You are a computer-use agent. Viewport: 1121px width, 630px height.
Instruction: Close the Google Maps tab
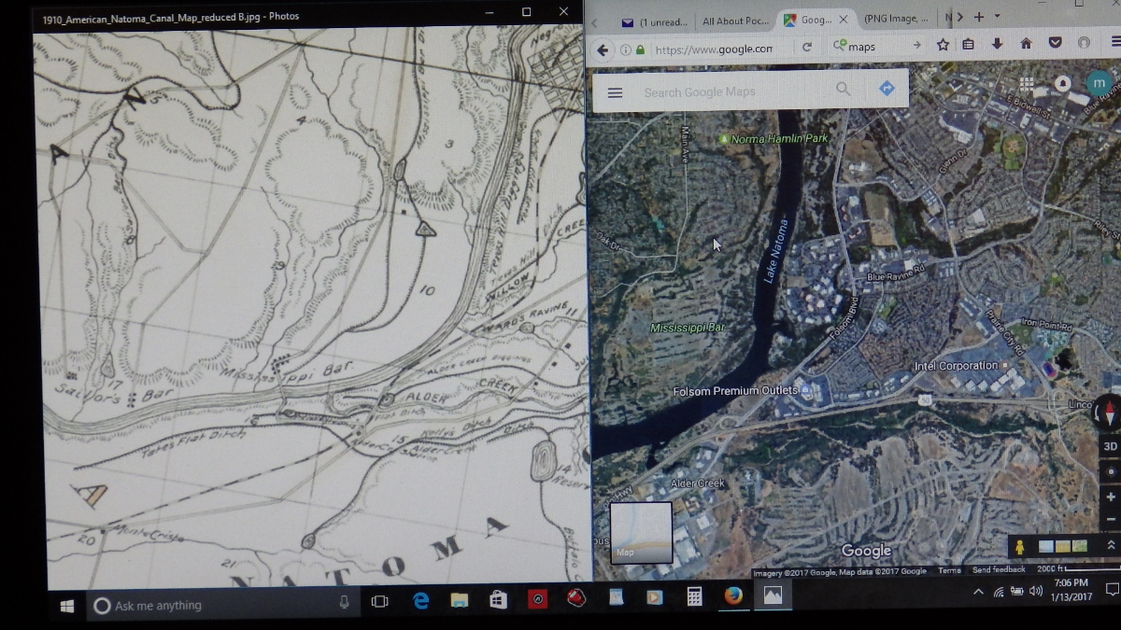tap(844, 19)
